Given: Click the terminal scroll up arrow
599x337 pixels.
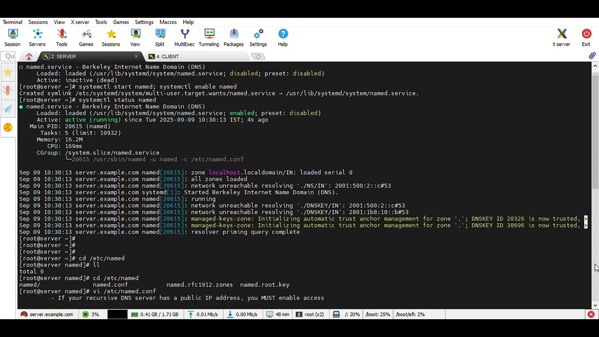Looking at the screenshot, I should (x=595, y=66).
